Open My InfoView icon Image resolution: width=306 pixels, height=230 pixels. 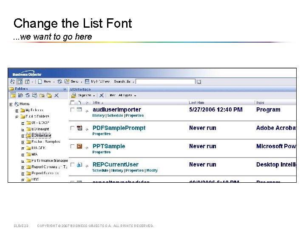tap(87, 81)
